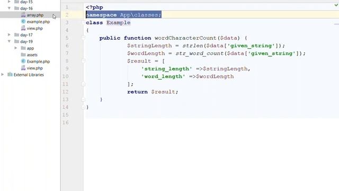Click the day-17 folder icon
The image size is (339, 191).
coord(16,34)
